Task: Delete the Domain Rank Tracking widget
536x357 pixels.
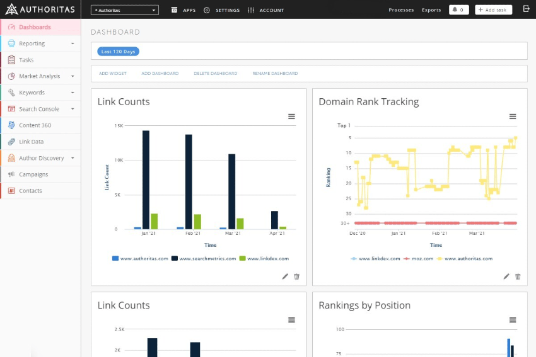Action: point(518,276)
